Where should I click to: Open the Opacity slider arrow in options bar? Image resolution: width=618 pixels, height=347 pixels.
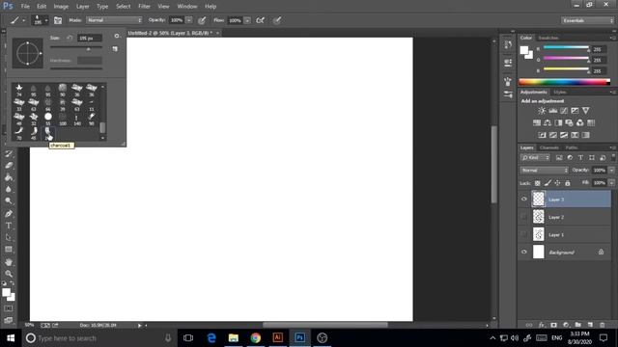click(x=189, y=20)
